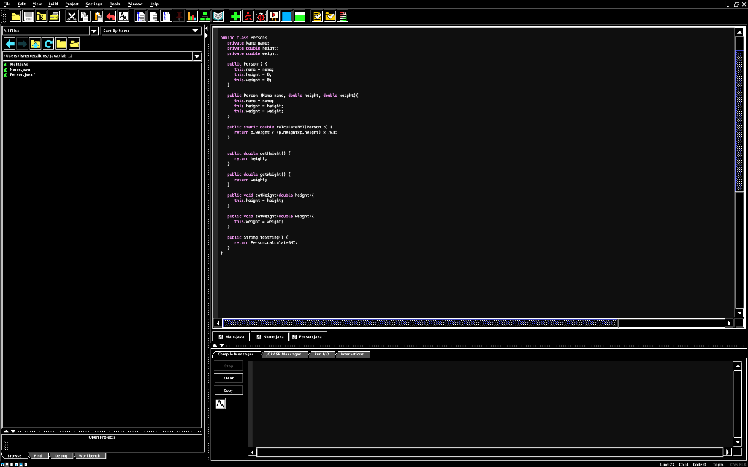Generate UML with the green tree-diagram icon

click(x=205, y=16)
